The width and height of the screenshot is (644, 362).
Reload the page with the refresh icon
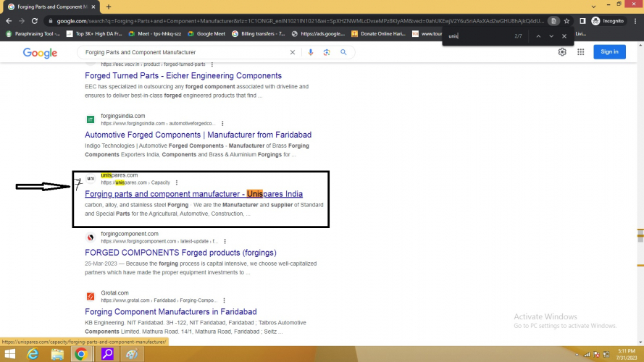[x=35, y=21]
